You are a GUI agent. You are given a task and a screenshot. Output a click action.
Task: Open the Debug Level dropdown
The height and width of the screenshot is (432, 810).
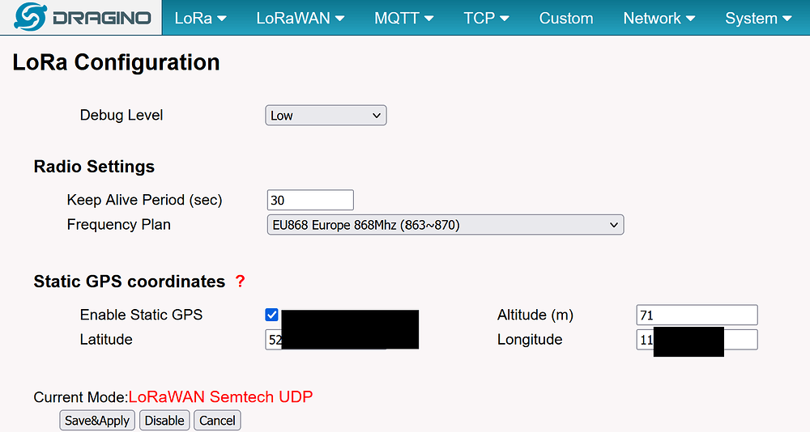point(326,116)
